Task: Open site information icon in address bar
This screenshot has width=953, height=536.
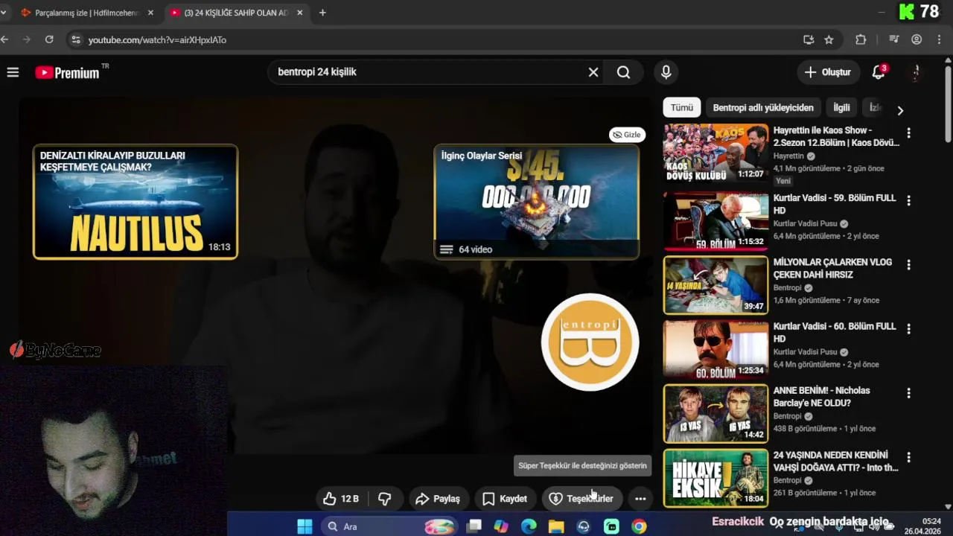Action: coord(75,39)
